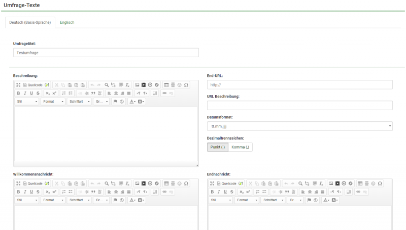Apply italic in the Beschreibung editor
This screenshot has height=230, width=406.
click(25, 93)
